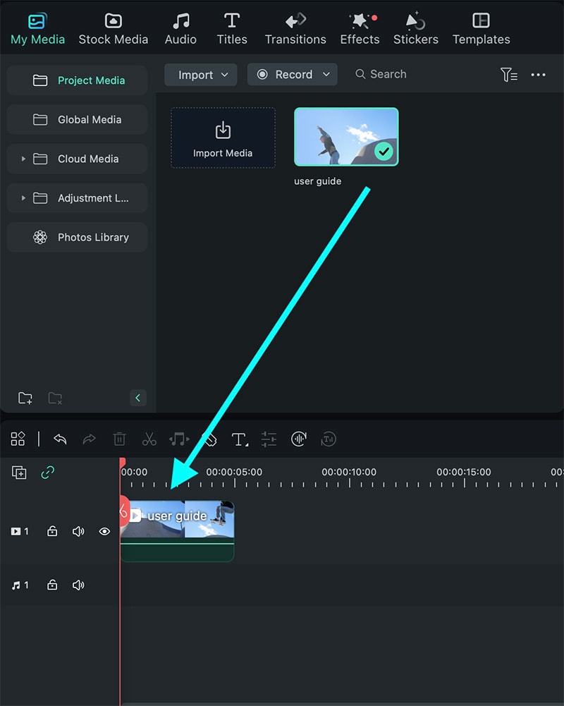Image resolution: width=564 pixels, height=706 pixels.
Task: Open the Photos Library
Action: click(77, 237)
